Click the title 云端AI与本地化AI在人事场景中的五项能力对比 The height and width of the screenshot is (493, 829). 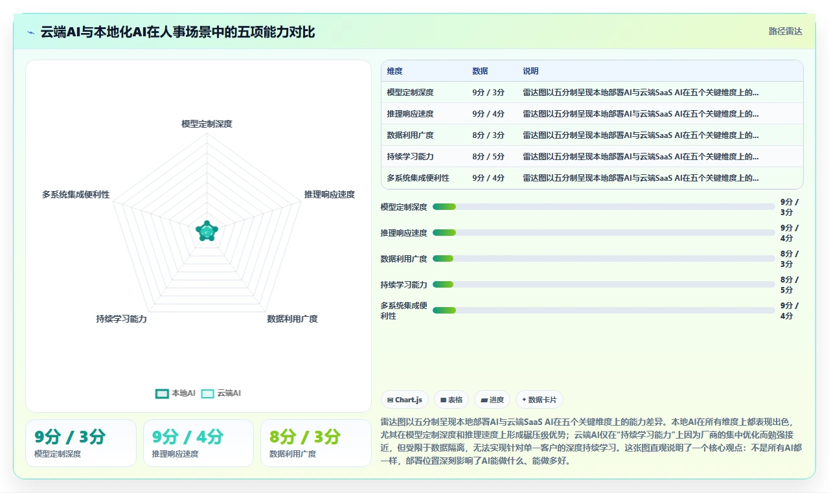178,32
